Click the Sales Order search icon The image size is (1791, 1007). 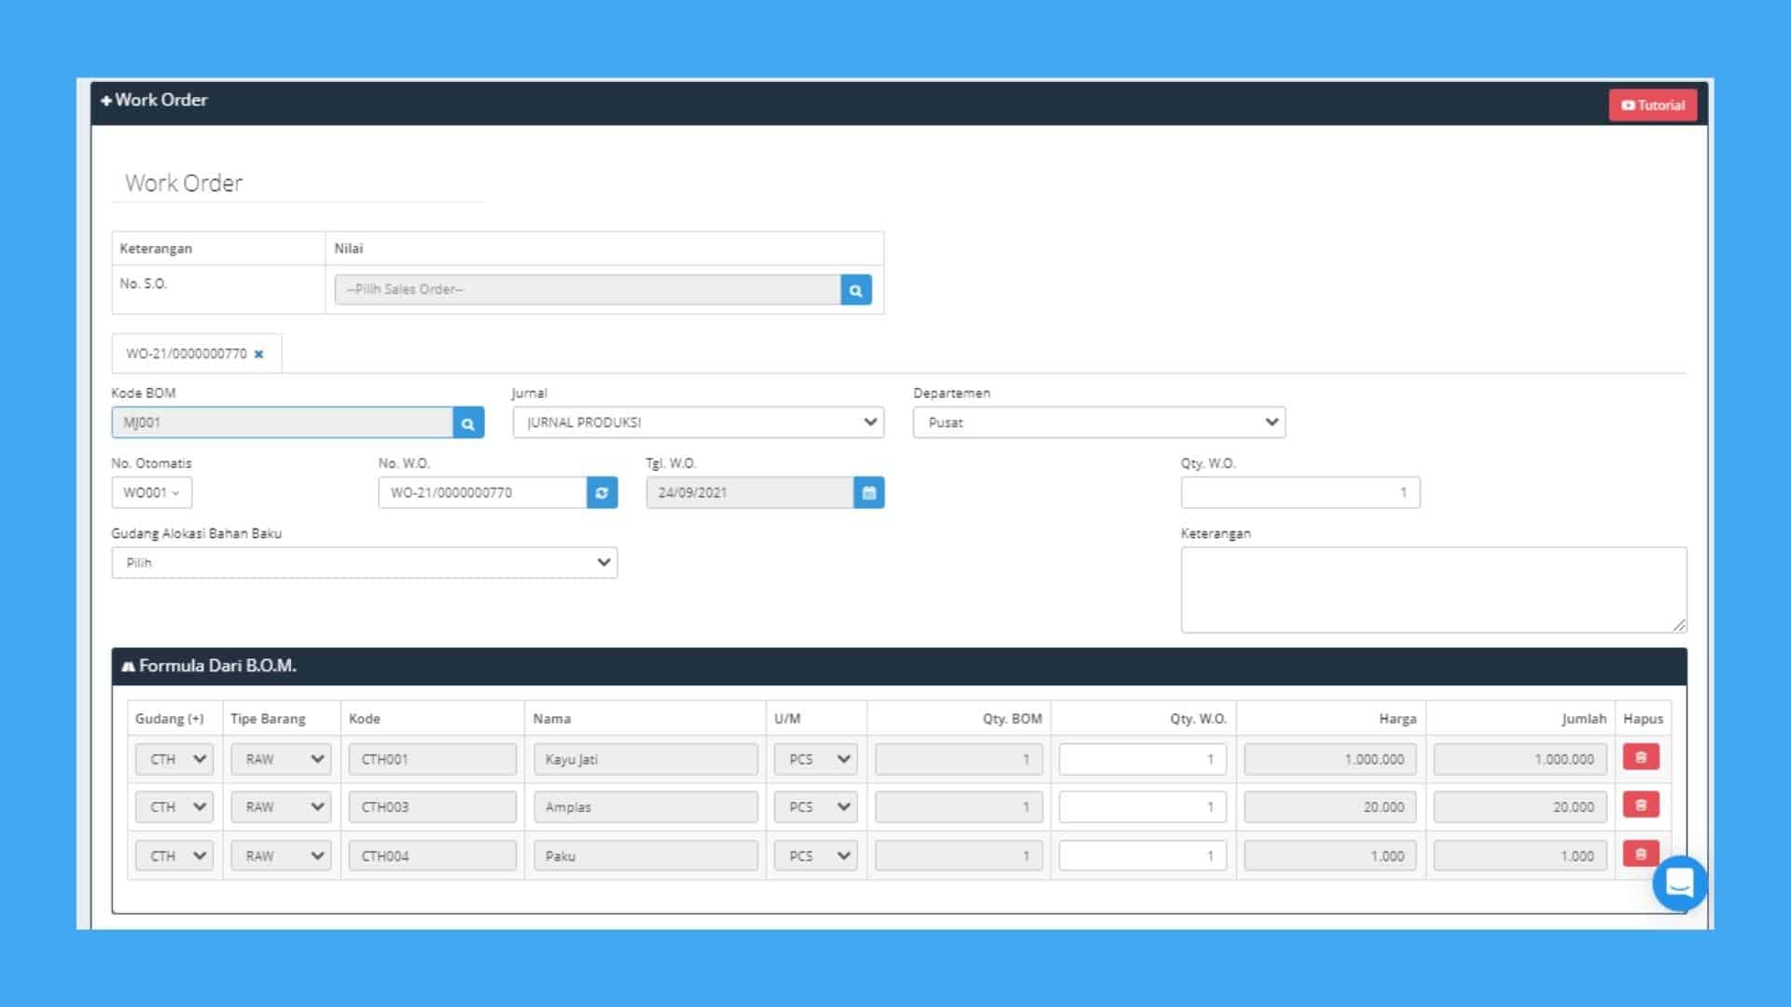tap(855, 290)
